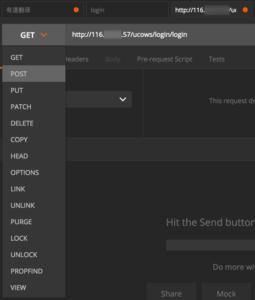Screen dimensions: 255x300
Task: Switch to Pre-request Script tab
Action: pos(164,59)
